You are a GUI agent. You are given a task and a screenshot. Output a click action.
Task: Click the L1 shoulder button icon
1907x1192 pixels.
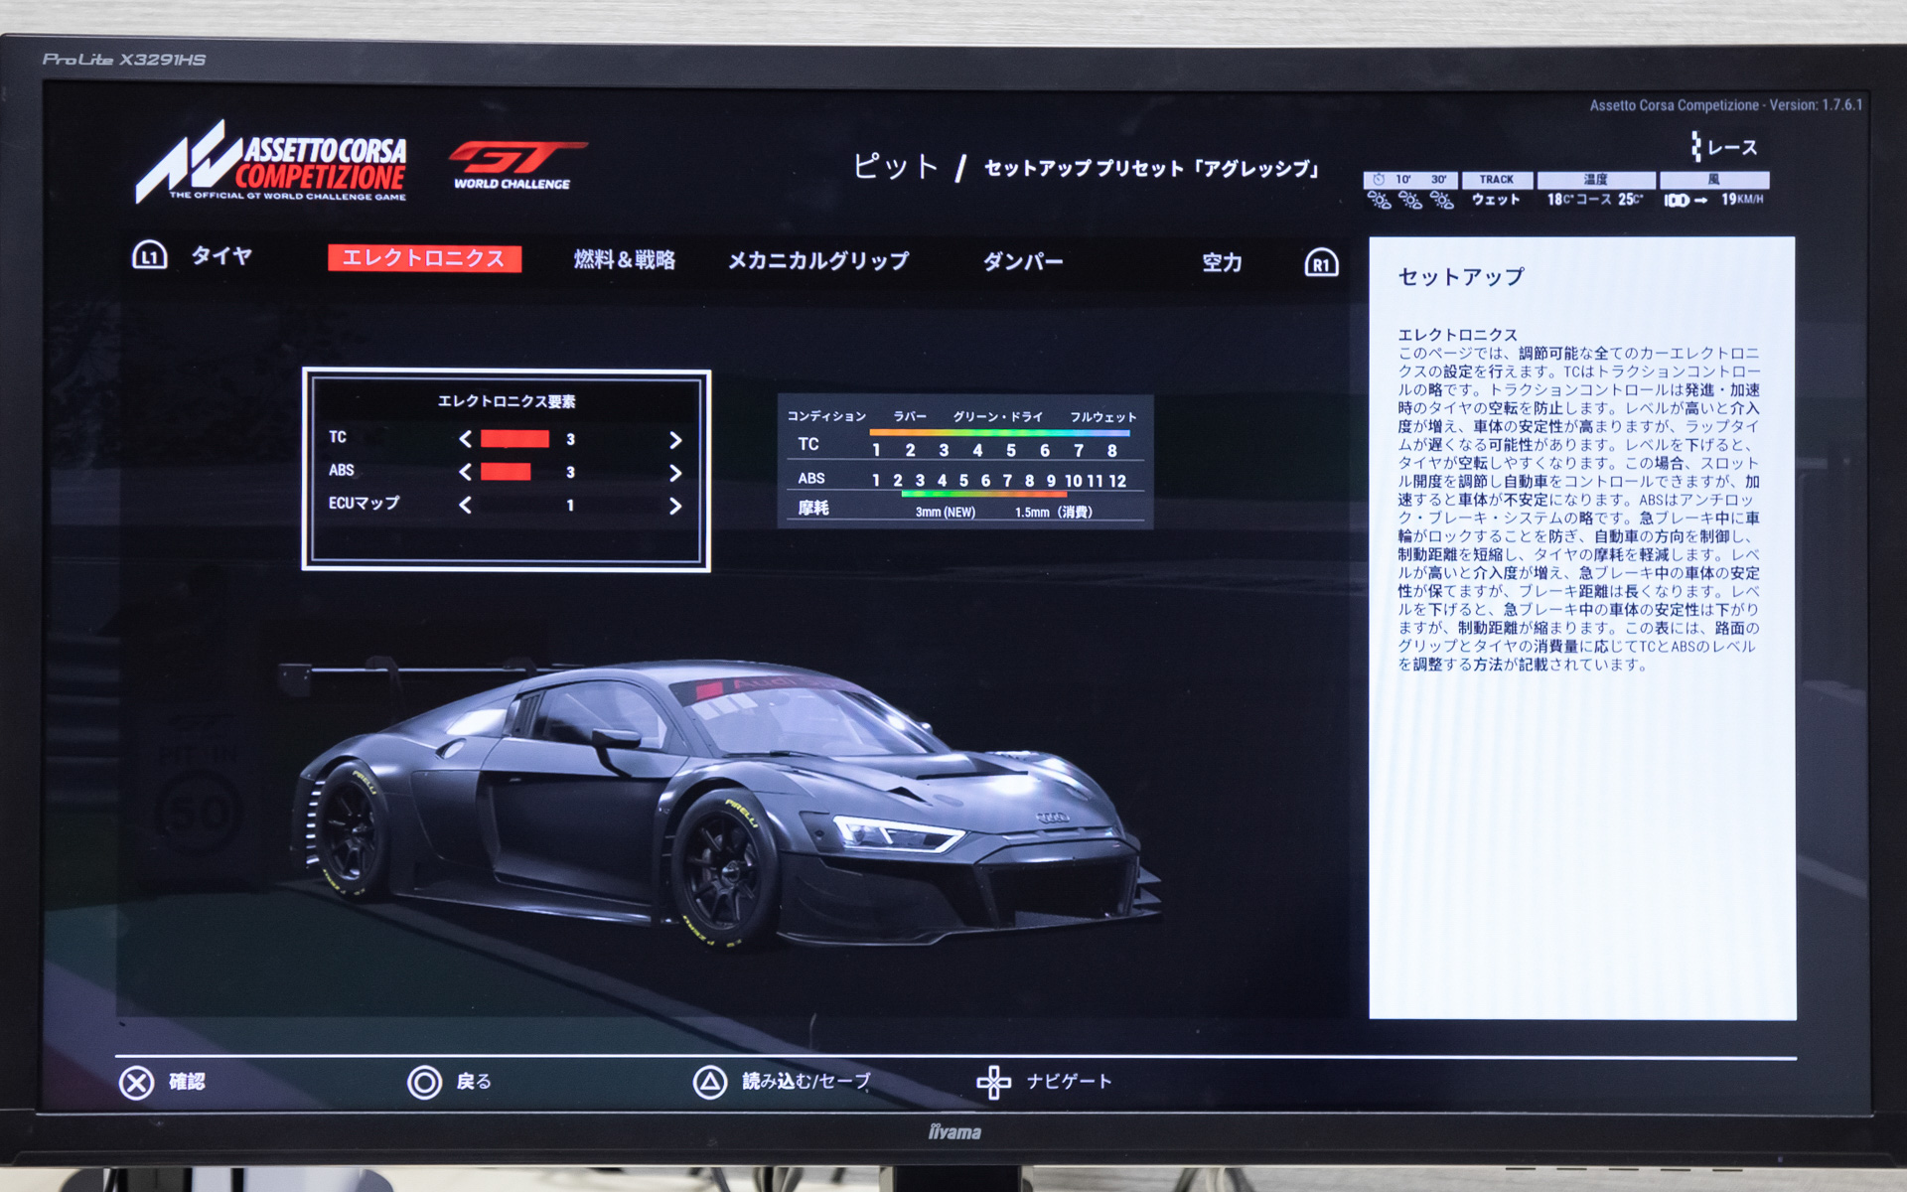click(x=151, y=259)
